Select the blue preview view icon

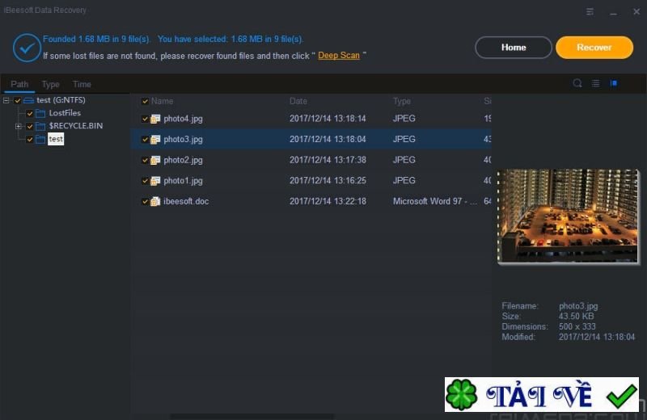pyautogui.click(x=614, y=83)
